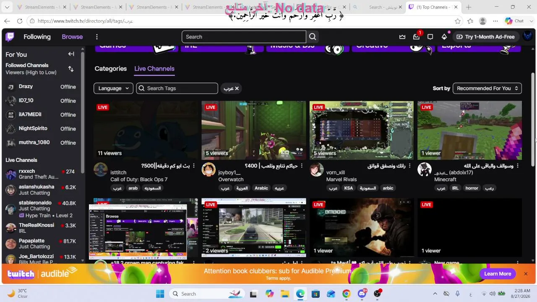This screenshot has height=302, width=537.
Task: Click the browser address bar URL
Action: click(85, 21)
